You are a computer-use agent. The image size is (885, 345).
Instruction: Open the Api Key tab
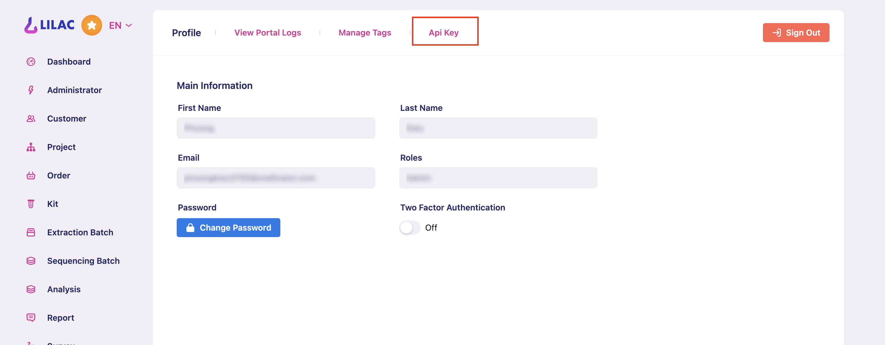[x=443, y=33]
